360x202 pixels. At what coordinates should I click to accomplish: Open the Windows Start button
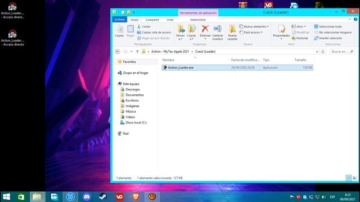click(6, 197)
